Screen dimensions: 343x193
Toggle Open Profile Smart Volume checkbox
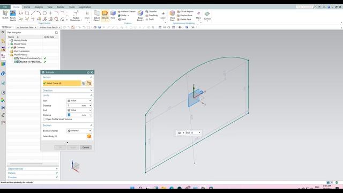point(44,119)
